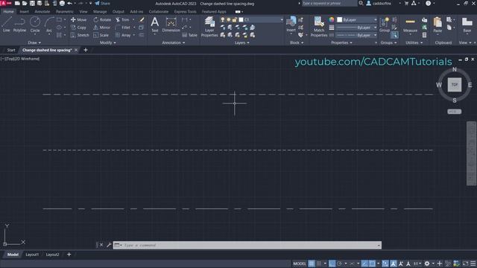The width and height of the screenshot is (477, 268).
Task: Toggle object snap tracking in status bar
Action: click(x=364, y=264)
